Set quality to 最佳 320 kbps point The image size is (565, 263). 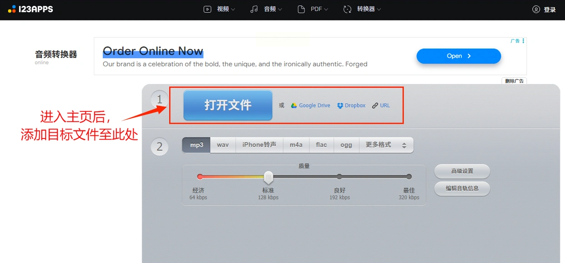409,177
